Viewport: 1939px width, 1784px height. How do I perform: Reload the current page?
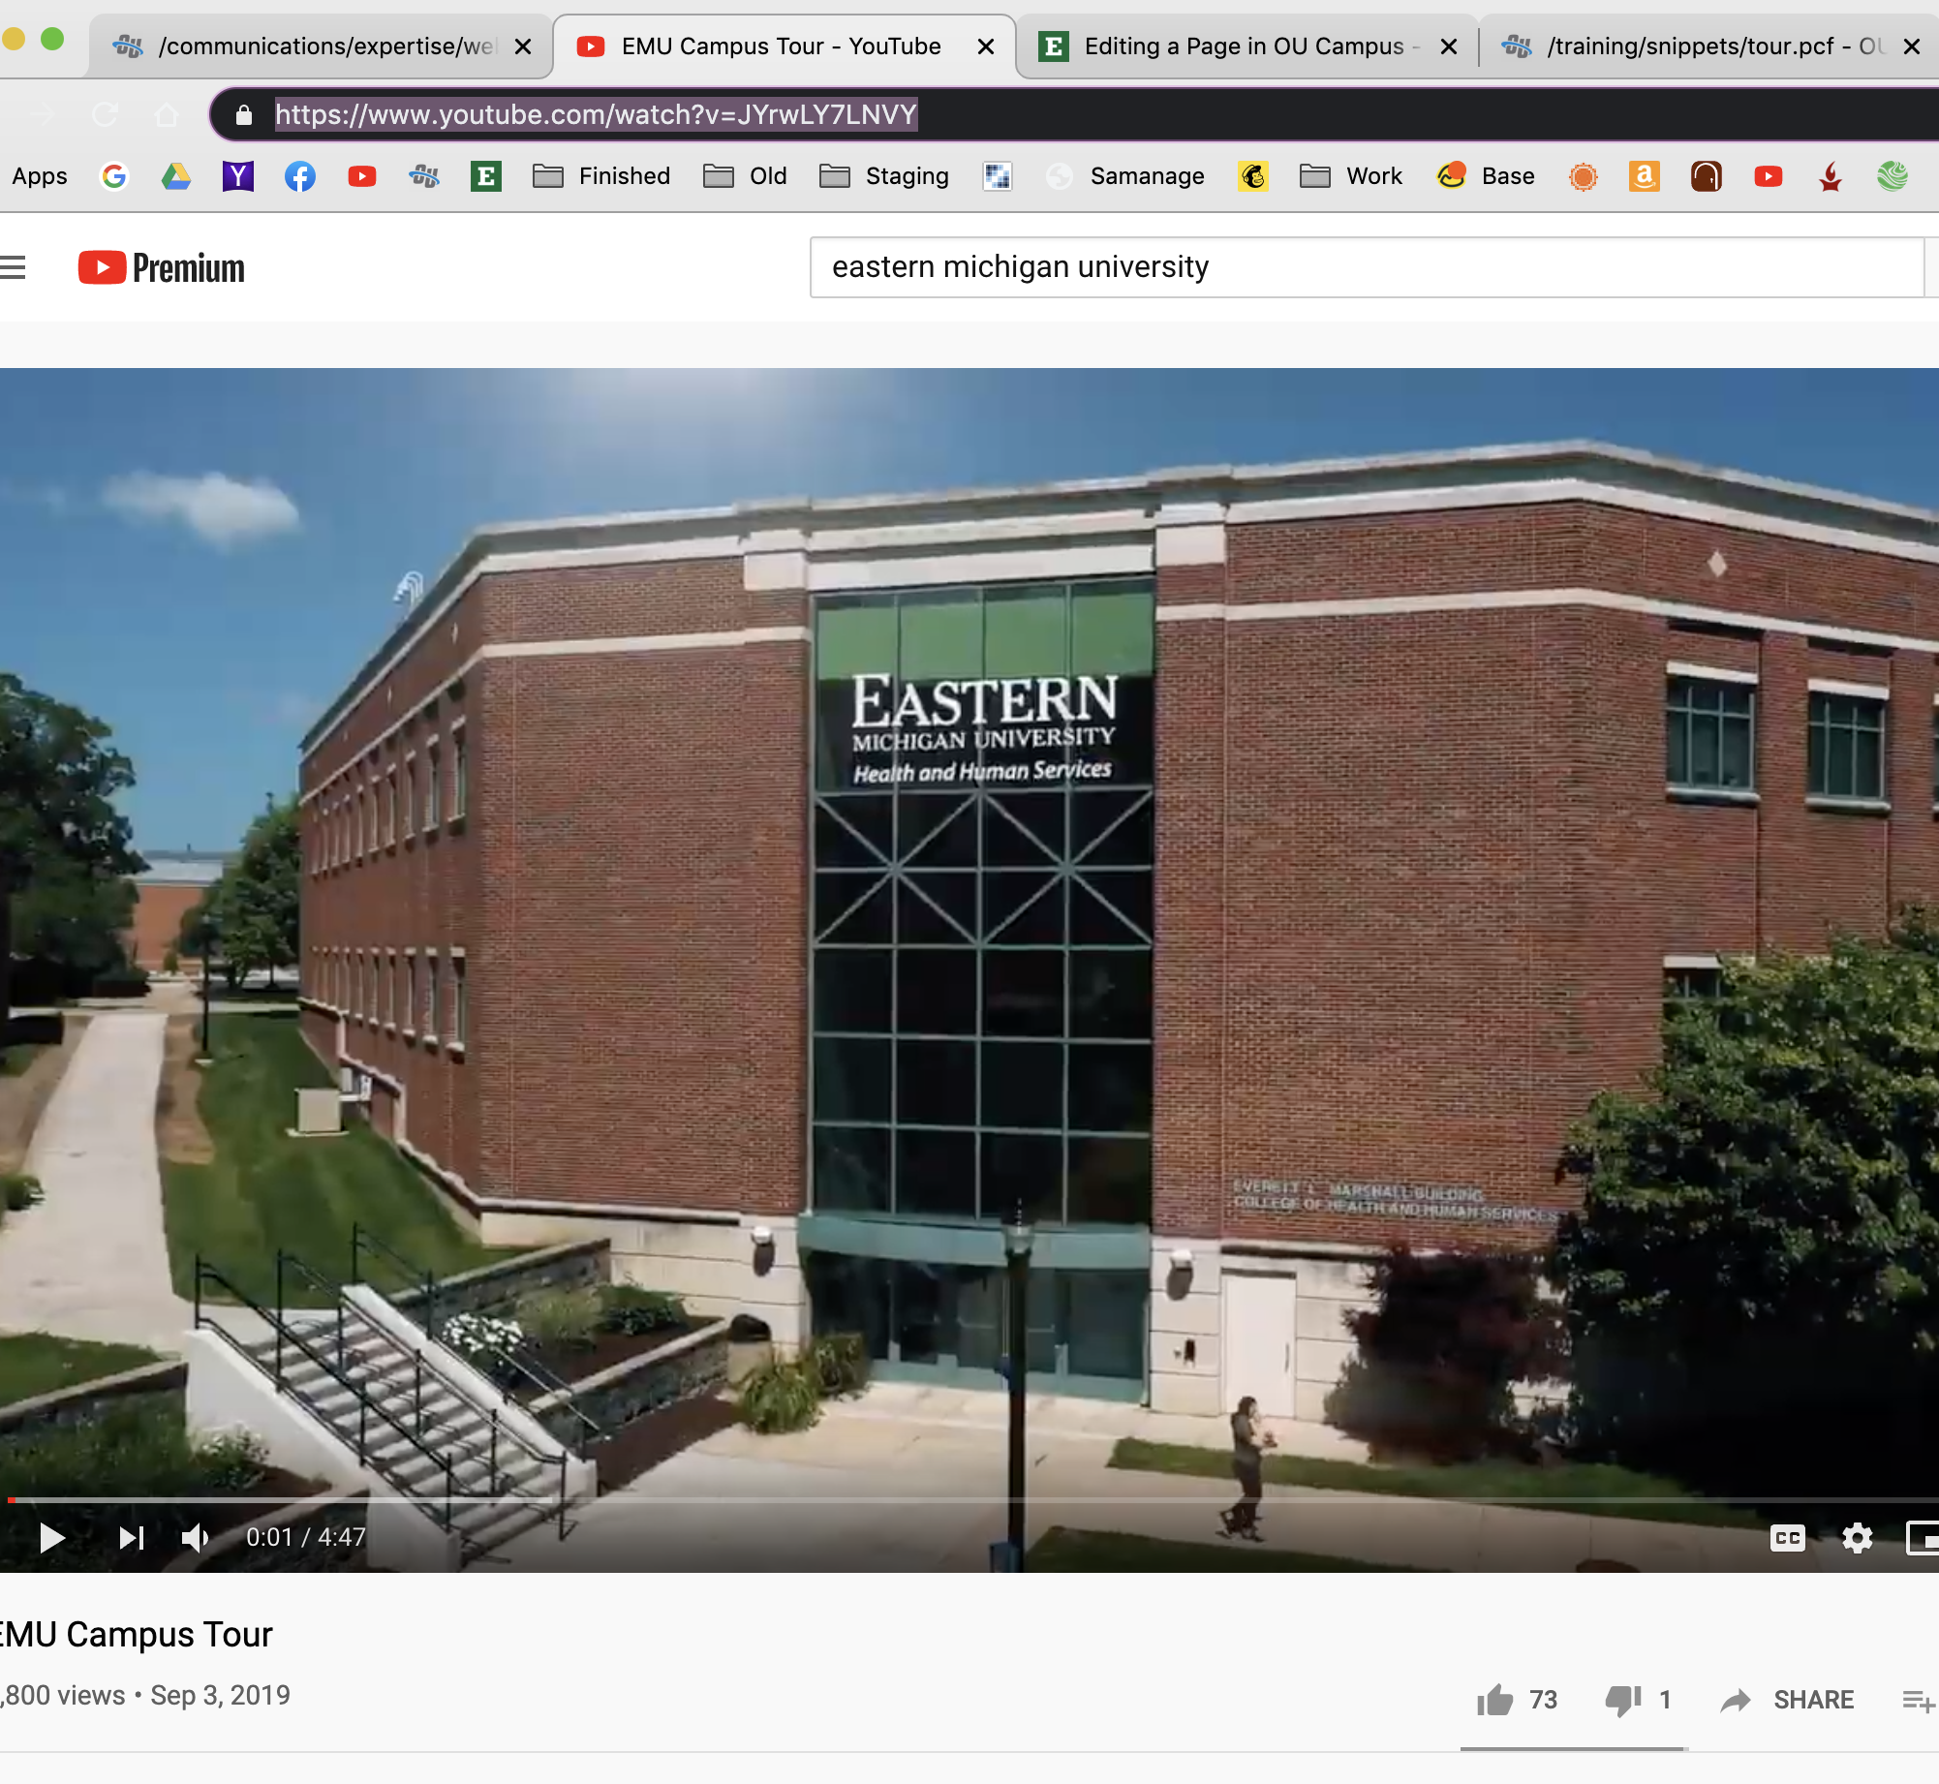[105, 115]
